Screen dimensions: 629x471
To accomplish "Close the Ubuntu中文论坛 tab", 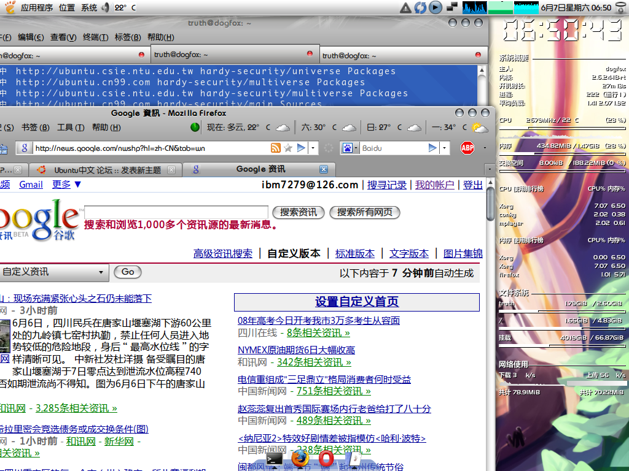I will click(171, 170).
